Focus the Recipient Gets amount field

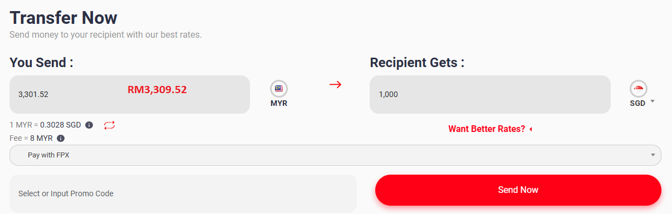click(490, 95)
